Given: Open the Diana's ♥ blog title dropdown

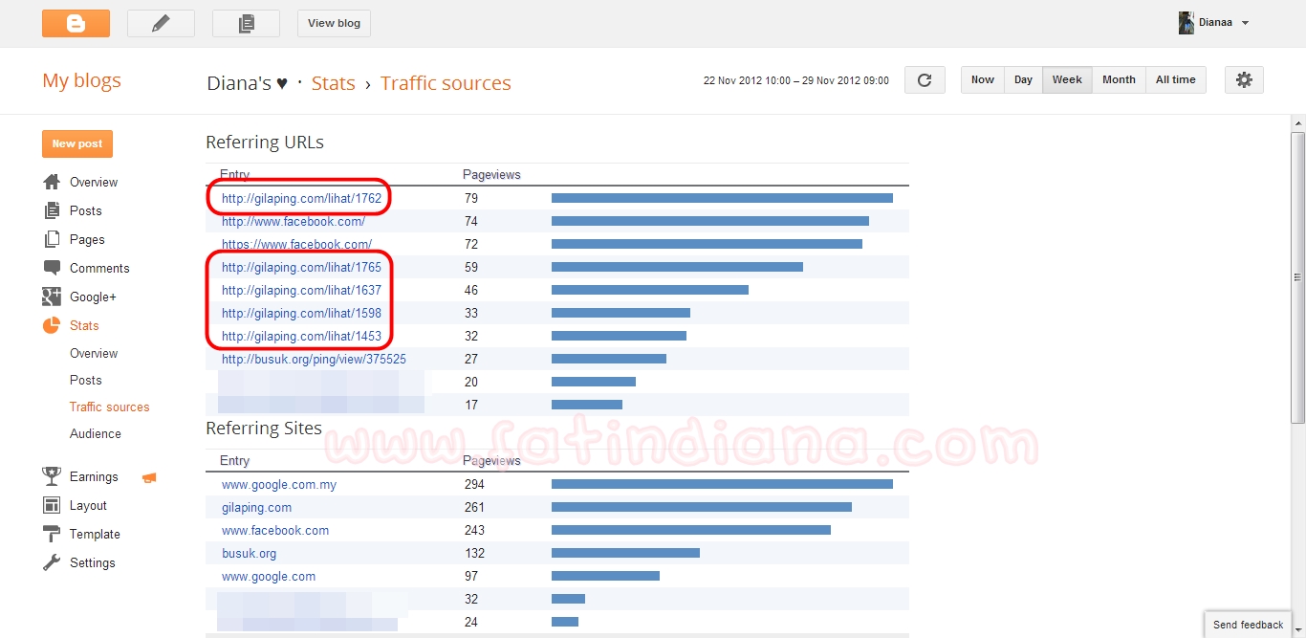Looking at the screenshot, I should click(248, 83).
